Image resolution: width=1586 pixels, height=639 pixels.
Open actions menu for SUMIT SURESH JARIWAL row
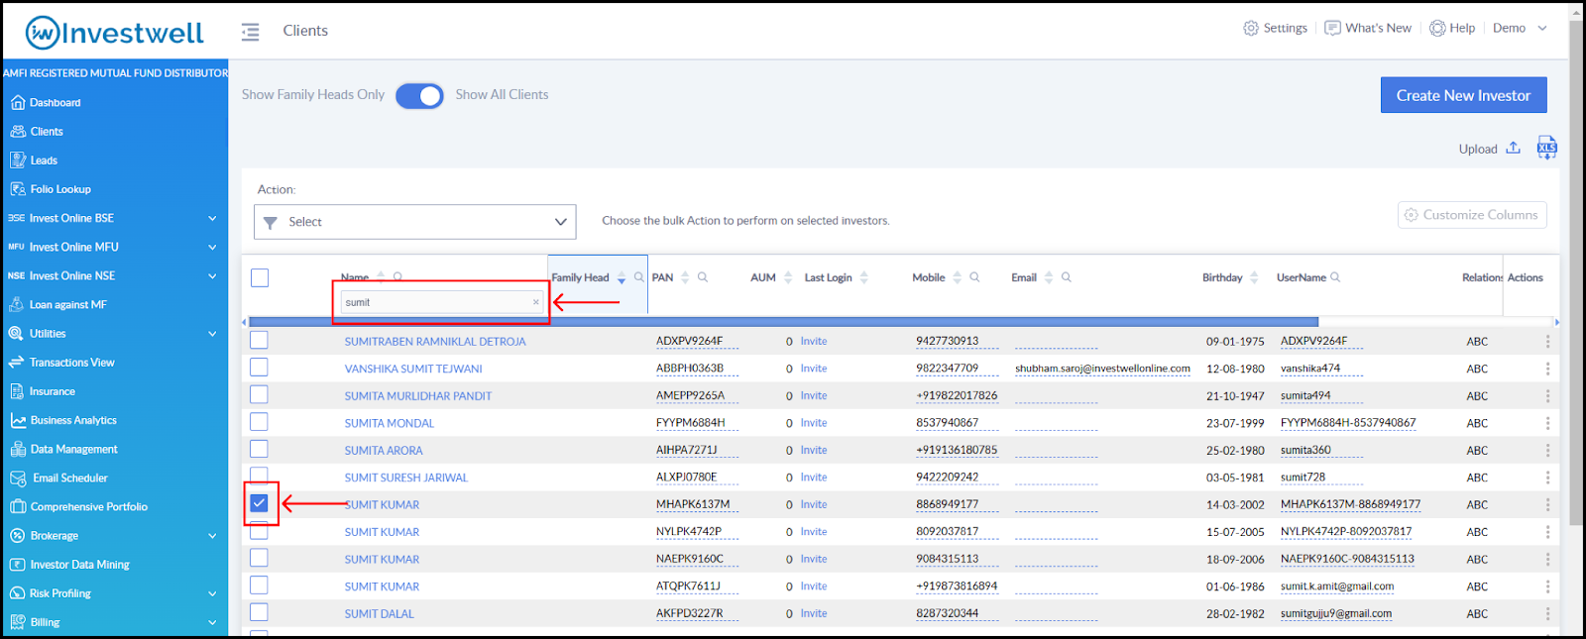coord(1546,478)
